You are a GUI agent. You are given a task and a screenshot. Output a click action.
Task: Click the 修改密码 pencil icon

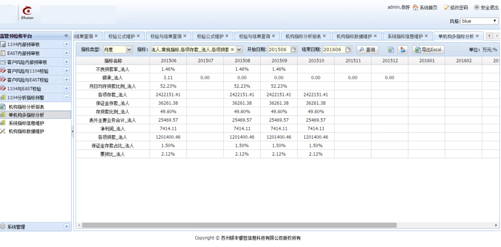[446, 7]
